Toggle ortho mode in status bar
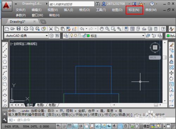This screenshot has width=176, height=129. (75, 126)
